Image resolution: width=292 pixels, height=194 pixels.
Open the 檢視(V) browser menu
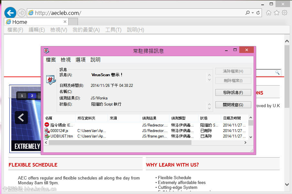point(59,30)
